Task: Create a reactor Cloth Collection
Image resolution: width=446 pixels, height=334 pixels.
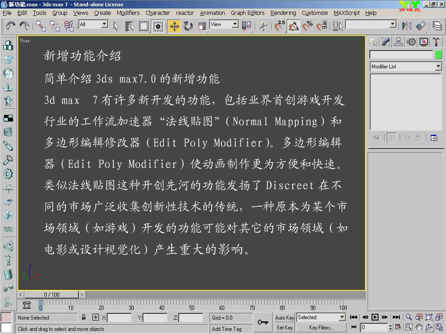Action: coord(8,59)
